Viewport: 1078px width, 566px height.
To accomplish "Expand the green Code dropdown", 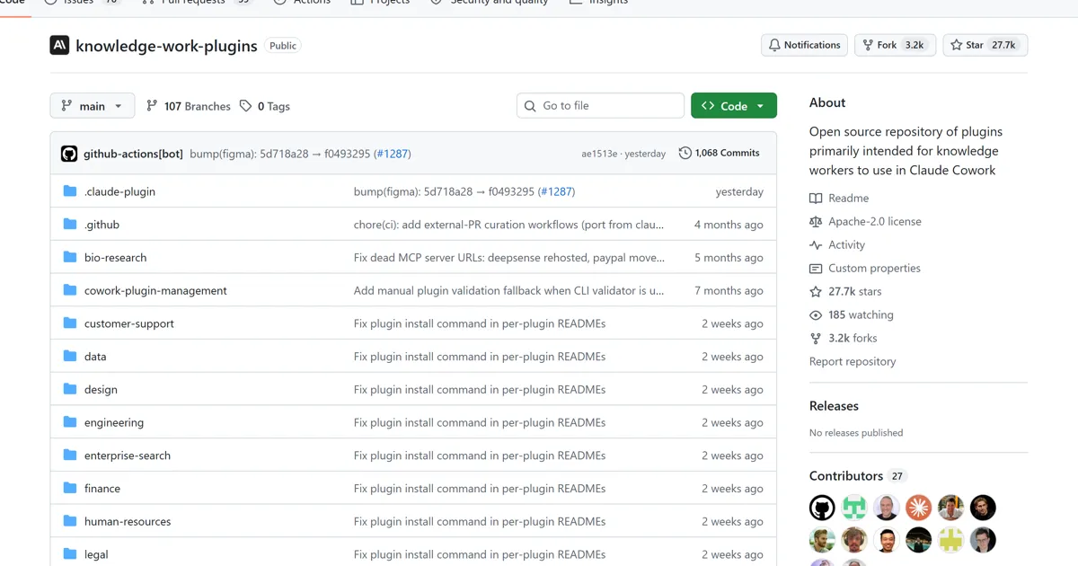I will (x=734, y=106).
